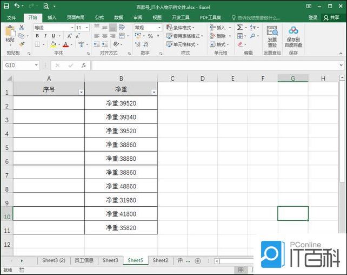The image size is (347, 275).
Task: Click the Insert Function fx icon
Action: point(83,65)
